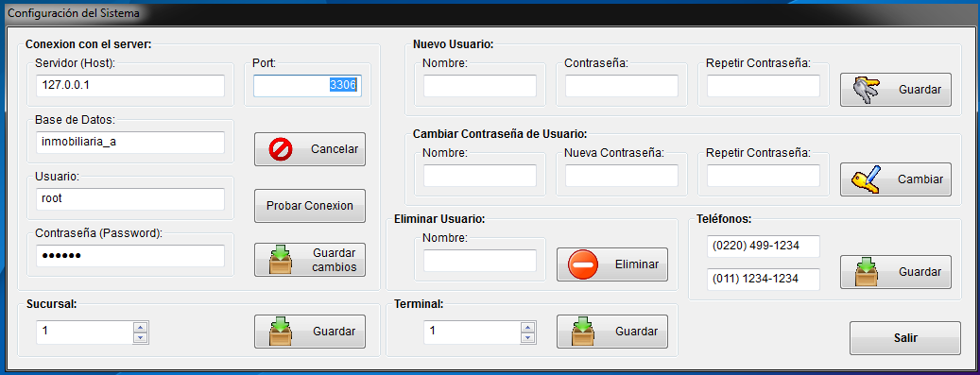The height and width of the screenshot is (375, 980).
Task: Click the red minus Eliminar icon
Action: (582, 264)
